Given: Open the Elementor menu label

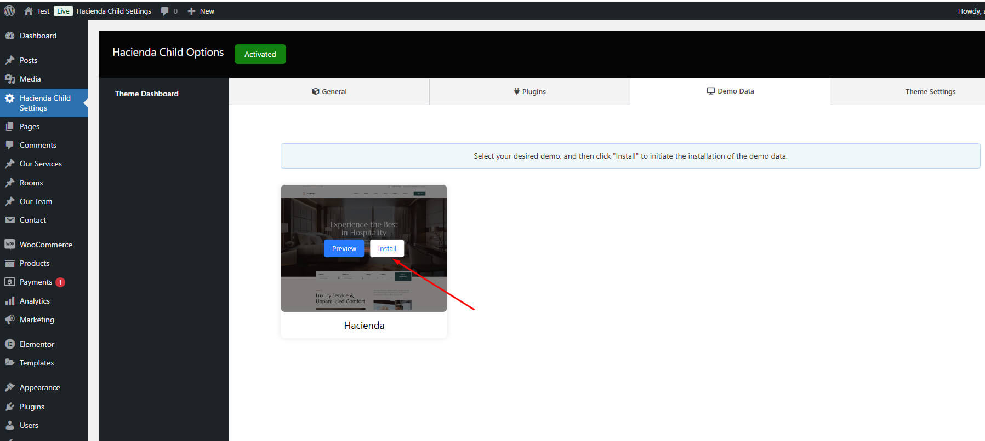Looking at the screenshot, I should coord(37,344).
